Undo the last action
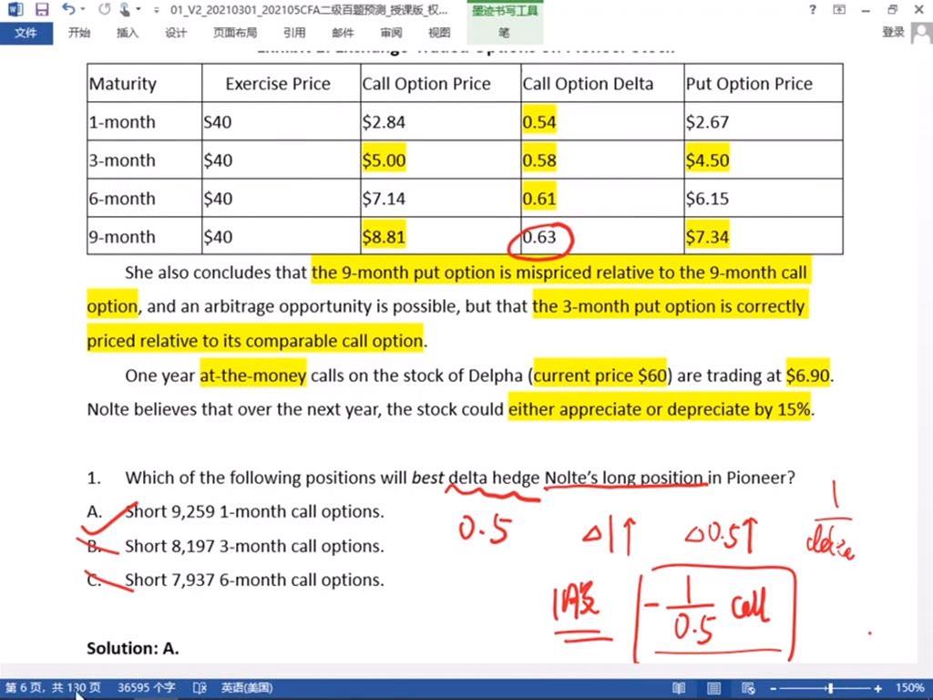Viewport: 933px width, 700px height. pyautogui.click(x=68, y=9)
